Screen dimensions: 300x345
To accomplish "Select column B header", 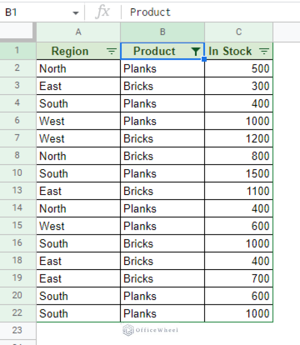I will click(162, 32).
